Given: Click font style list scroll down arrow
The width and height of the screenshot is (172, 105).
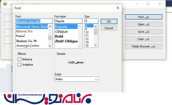Looking at the screenshot, I should (x=80, y=46).
